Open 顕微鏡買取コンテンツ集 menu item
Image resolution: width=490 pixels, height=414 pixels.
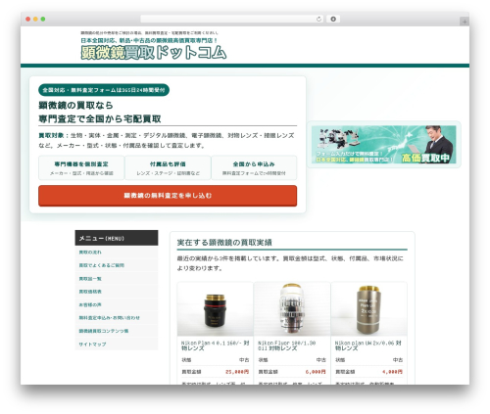pos(104,331)
